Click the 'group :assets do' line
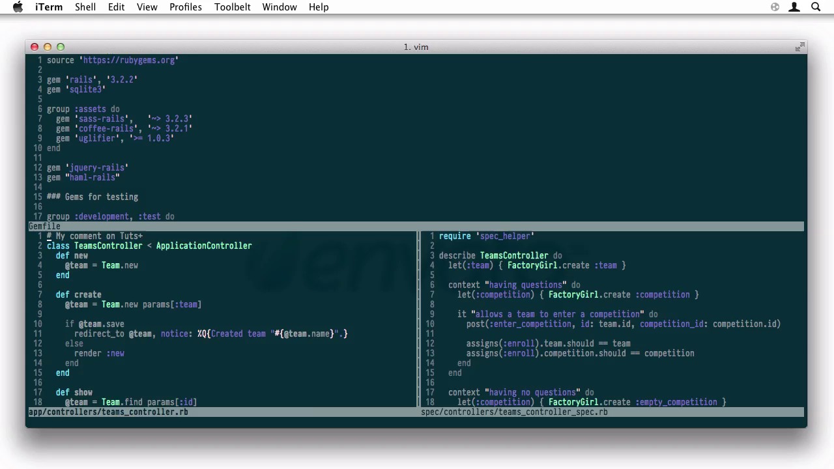834x469 pixels. coord(83,109)
